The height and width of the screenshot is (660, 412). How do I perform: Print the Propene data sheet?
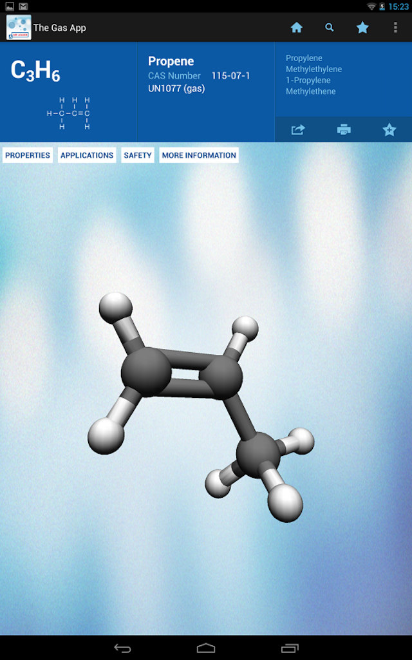[x=344, y=130]
